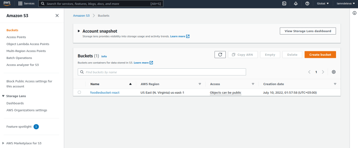Open the Global region dropdown
The height and width of the screenshot is (148, 358).
click(x=323, y=4)
